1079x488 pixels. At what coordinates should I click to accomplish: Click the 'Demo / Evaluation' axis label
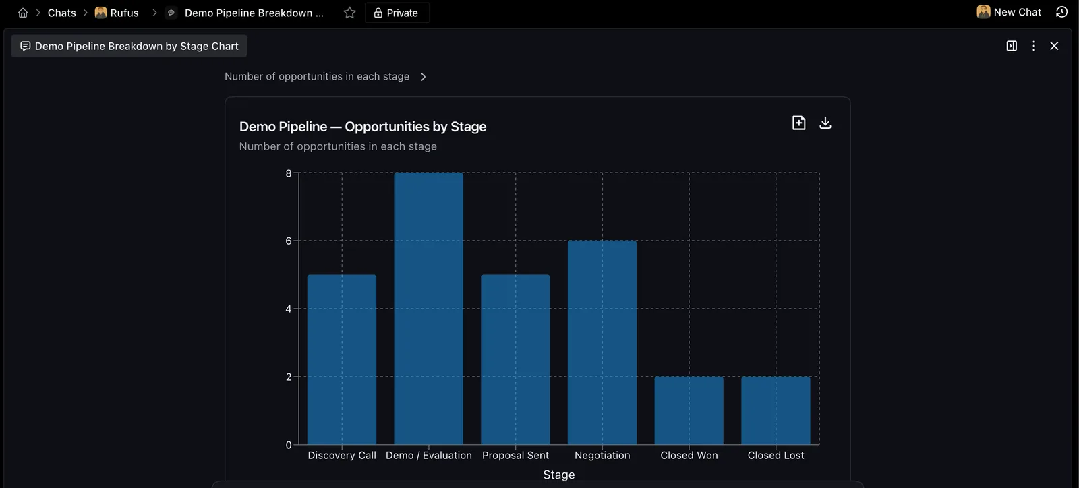(x=429, y=456)
